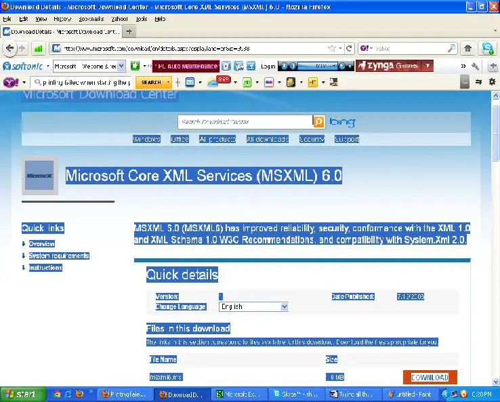500x402 pixels.
Task: Click the Bing orange search button
Action: coord(319,122)
